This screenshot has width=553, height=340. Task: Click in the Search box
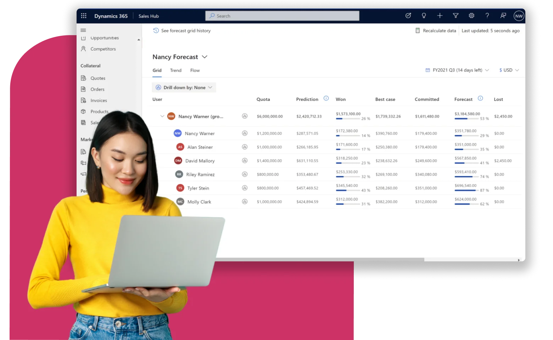(282, 16)
